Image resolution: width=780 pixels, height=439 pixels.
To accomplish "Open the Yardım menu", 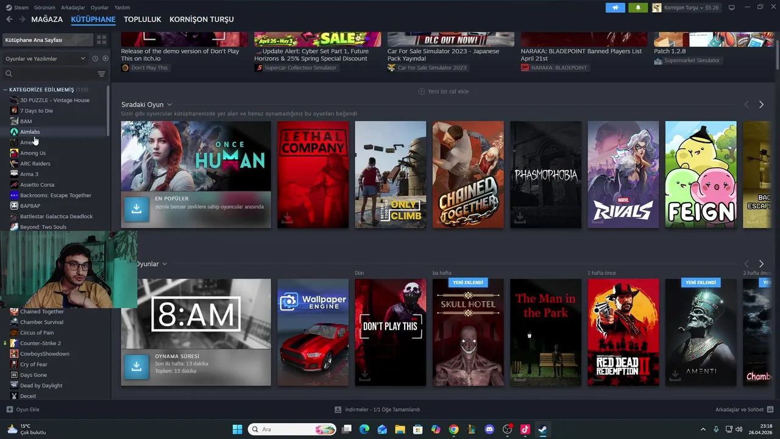I will [122, 7].
